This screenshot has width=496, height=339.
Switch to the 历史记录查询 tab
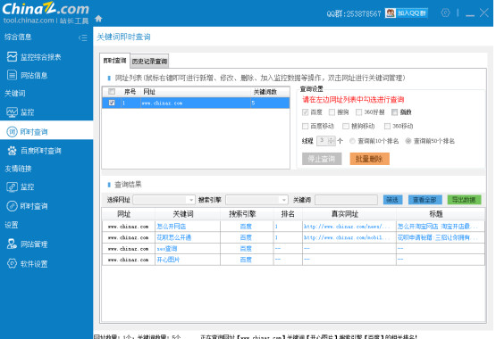(149, 62)
